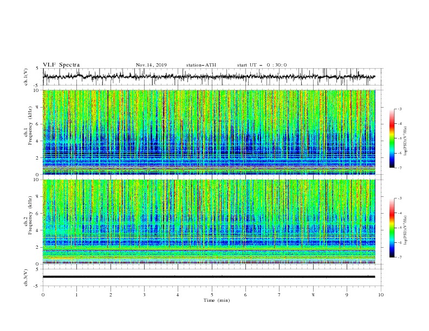The image size is (429, 331).
Task: Click the ch.1 waveform trace plot
Action: tap(213, 77)
